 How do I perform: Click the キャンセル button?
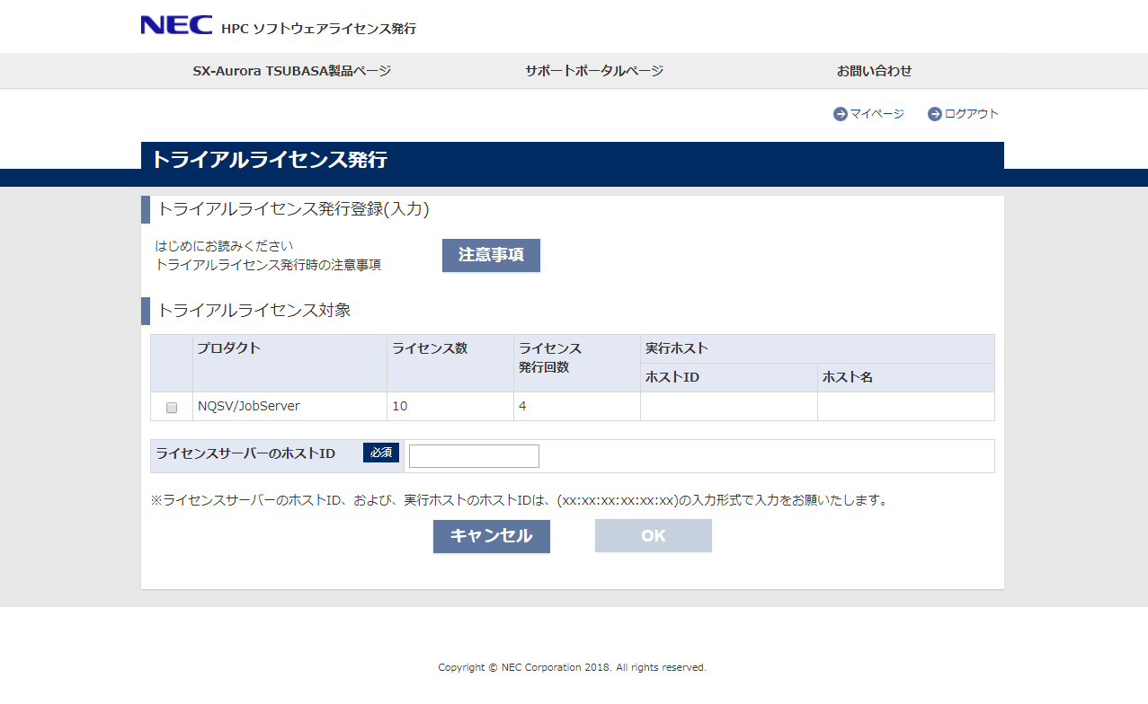(492, 536)
